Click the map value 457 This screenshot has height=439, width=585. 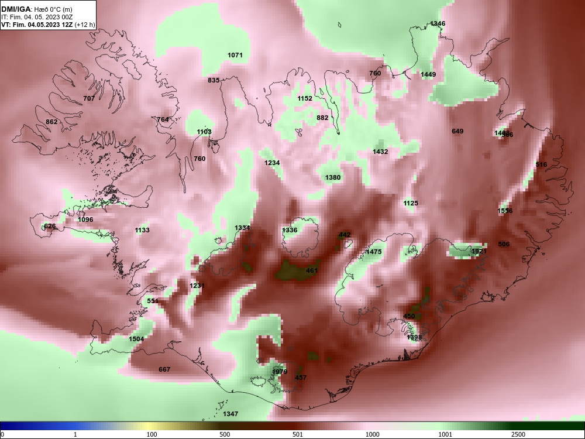coord(301,378)
